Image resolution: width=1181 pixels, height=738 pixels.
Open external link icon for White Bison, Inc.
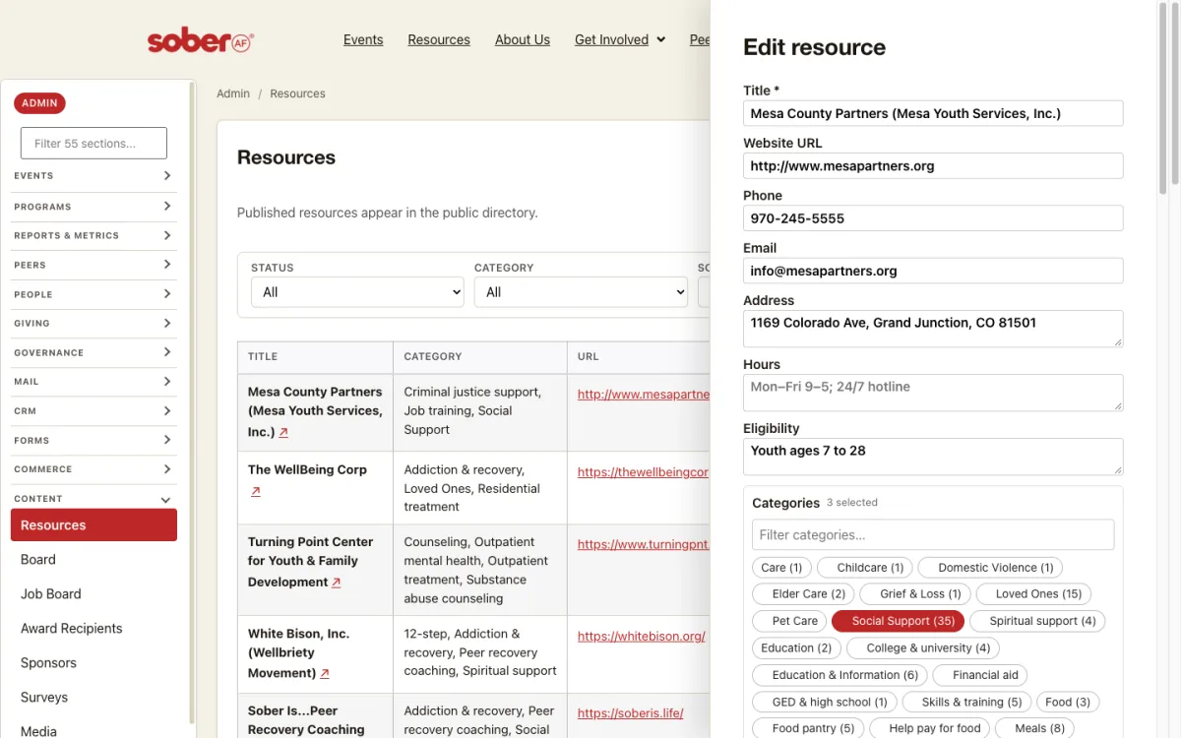tap(325, 674)
